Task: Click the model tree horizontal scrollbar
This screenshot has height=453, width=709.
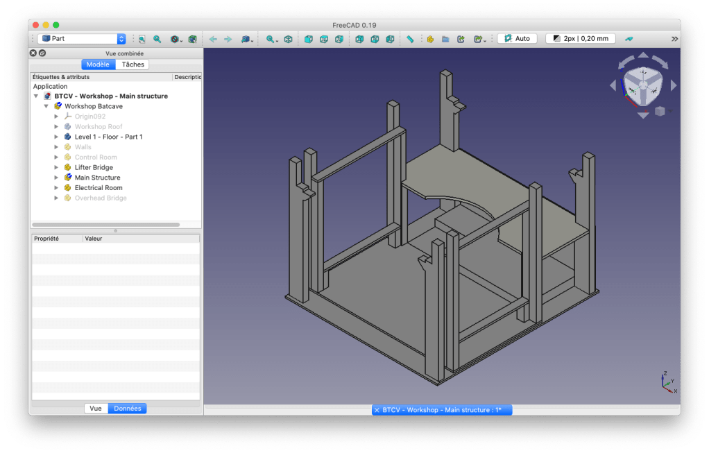Action: tap(105, 225)
